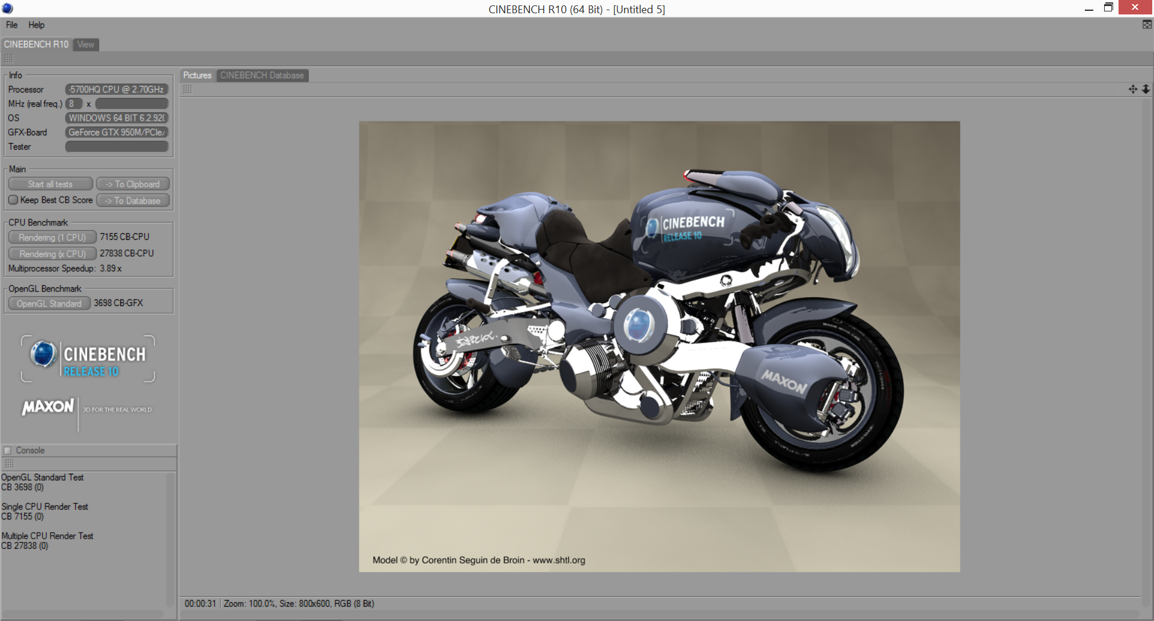Open the CINEBENCH Database tab

262,75
